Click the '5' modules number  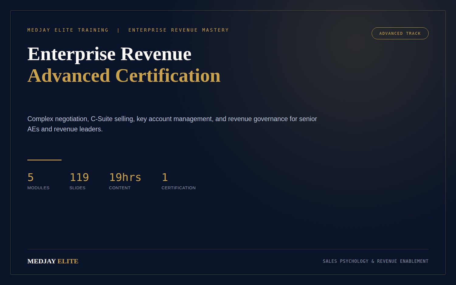click(30, 177)
